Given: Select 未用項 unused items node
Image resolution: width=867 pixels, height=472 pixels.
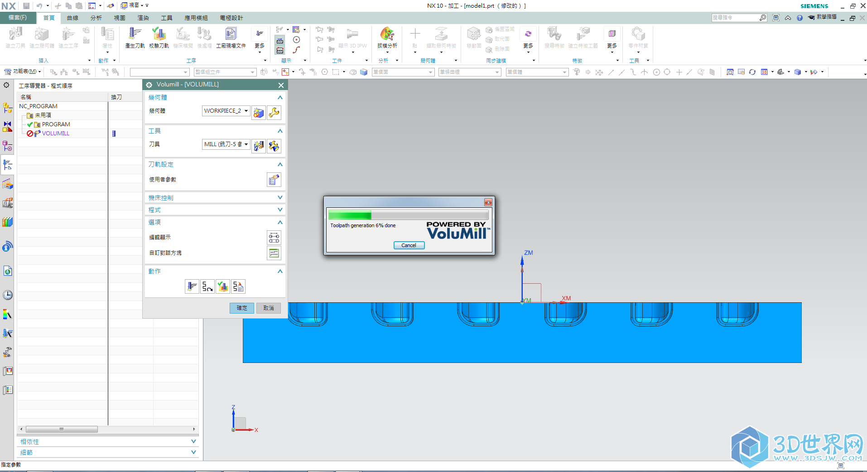Looking at the screenshot, I should 43,115.
